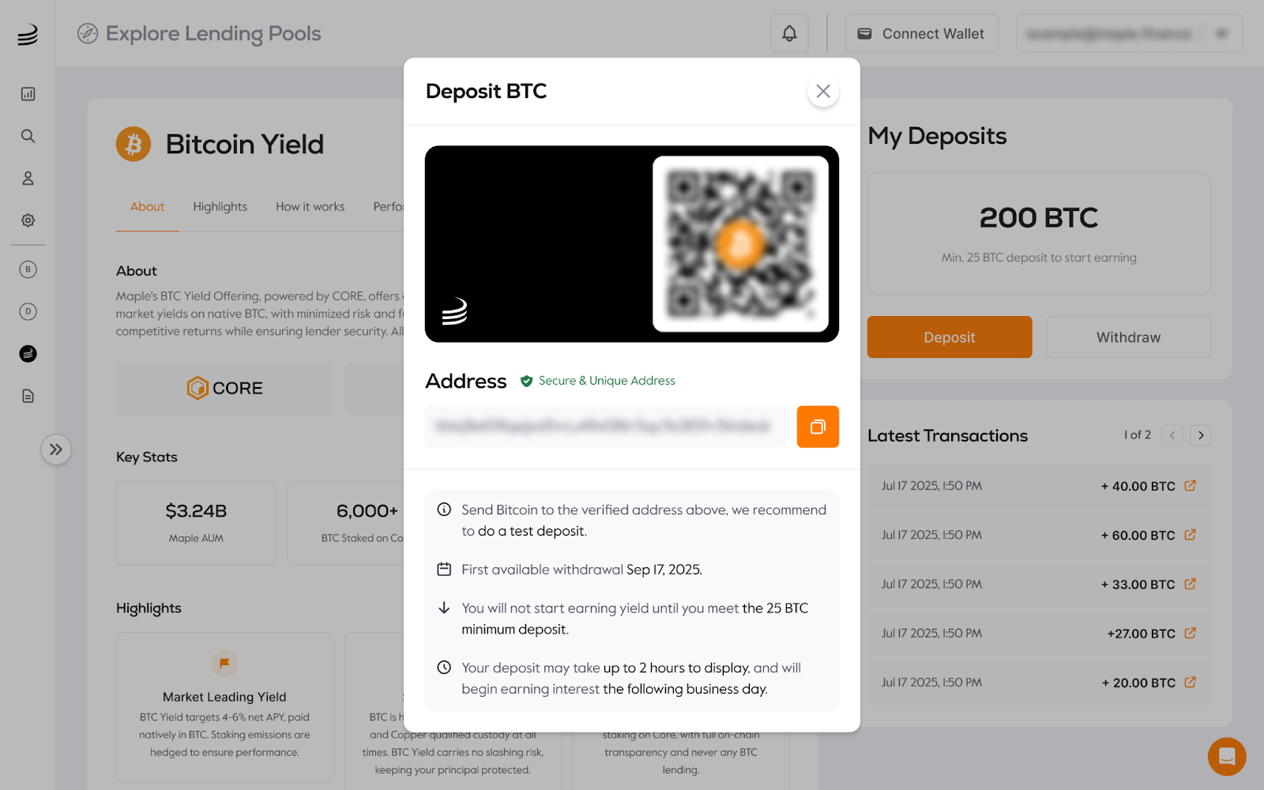Go to next page of Latest Transactions
This screenshot has width=1264, height=790.
(1201, 435)
